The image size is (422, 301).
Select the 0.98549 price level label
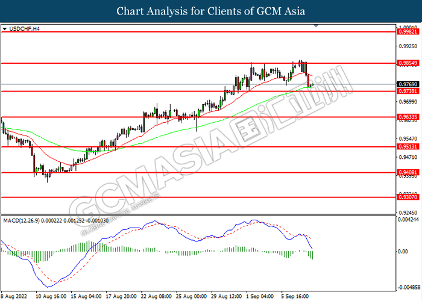click(408, 63)
